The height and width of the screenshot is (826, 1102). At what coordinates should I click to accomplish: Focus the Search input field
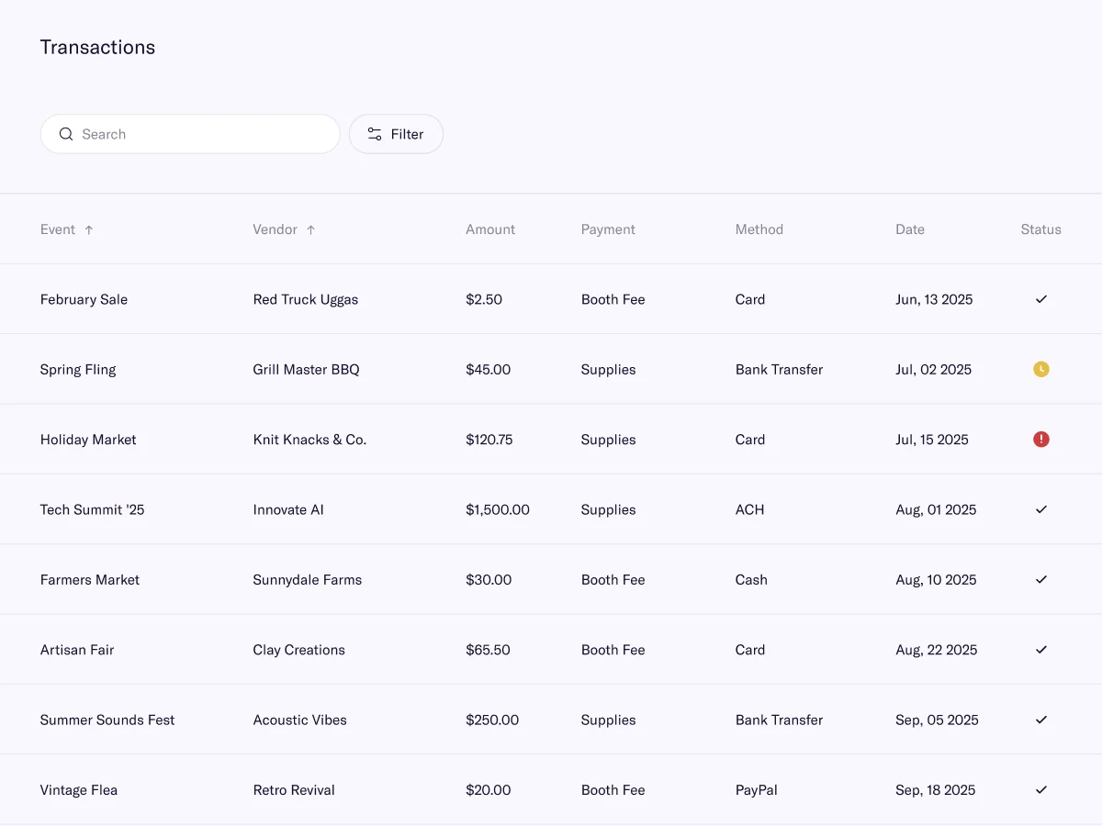point(190,134)
